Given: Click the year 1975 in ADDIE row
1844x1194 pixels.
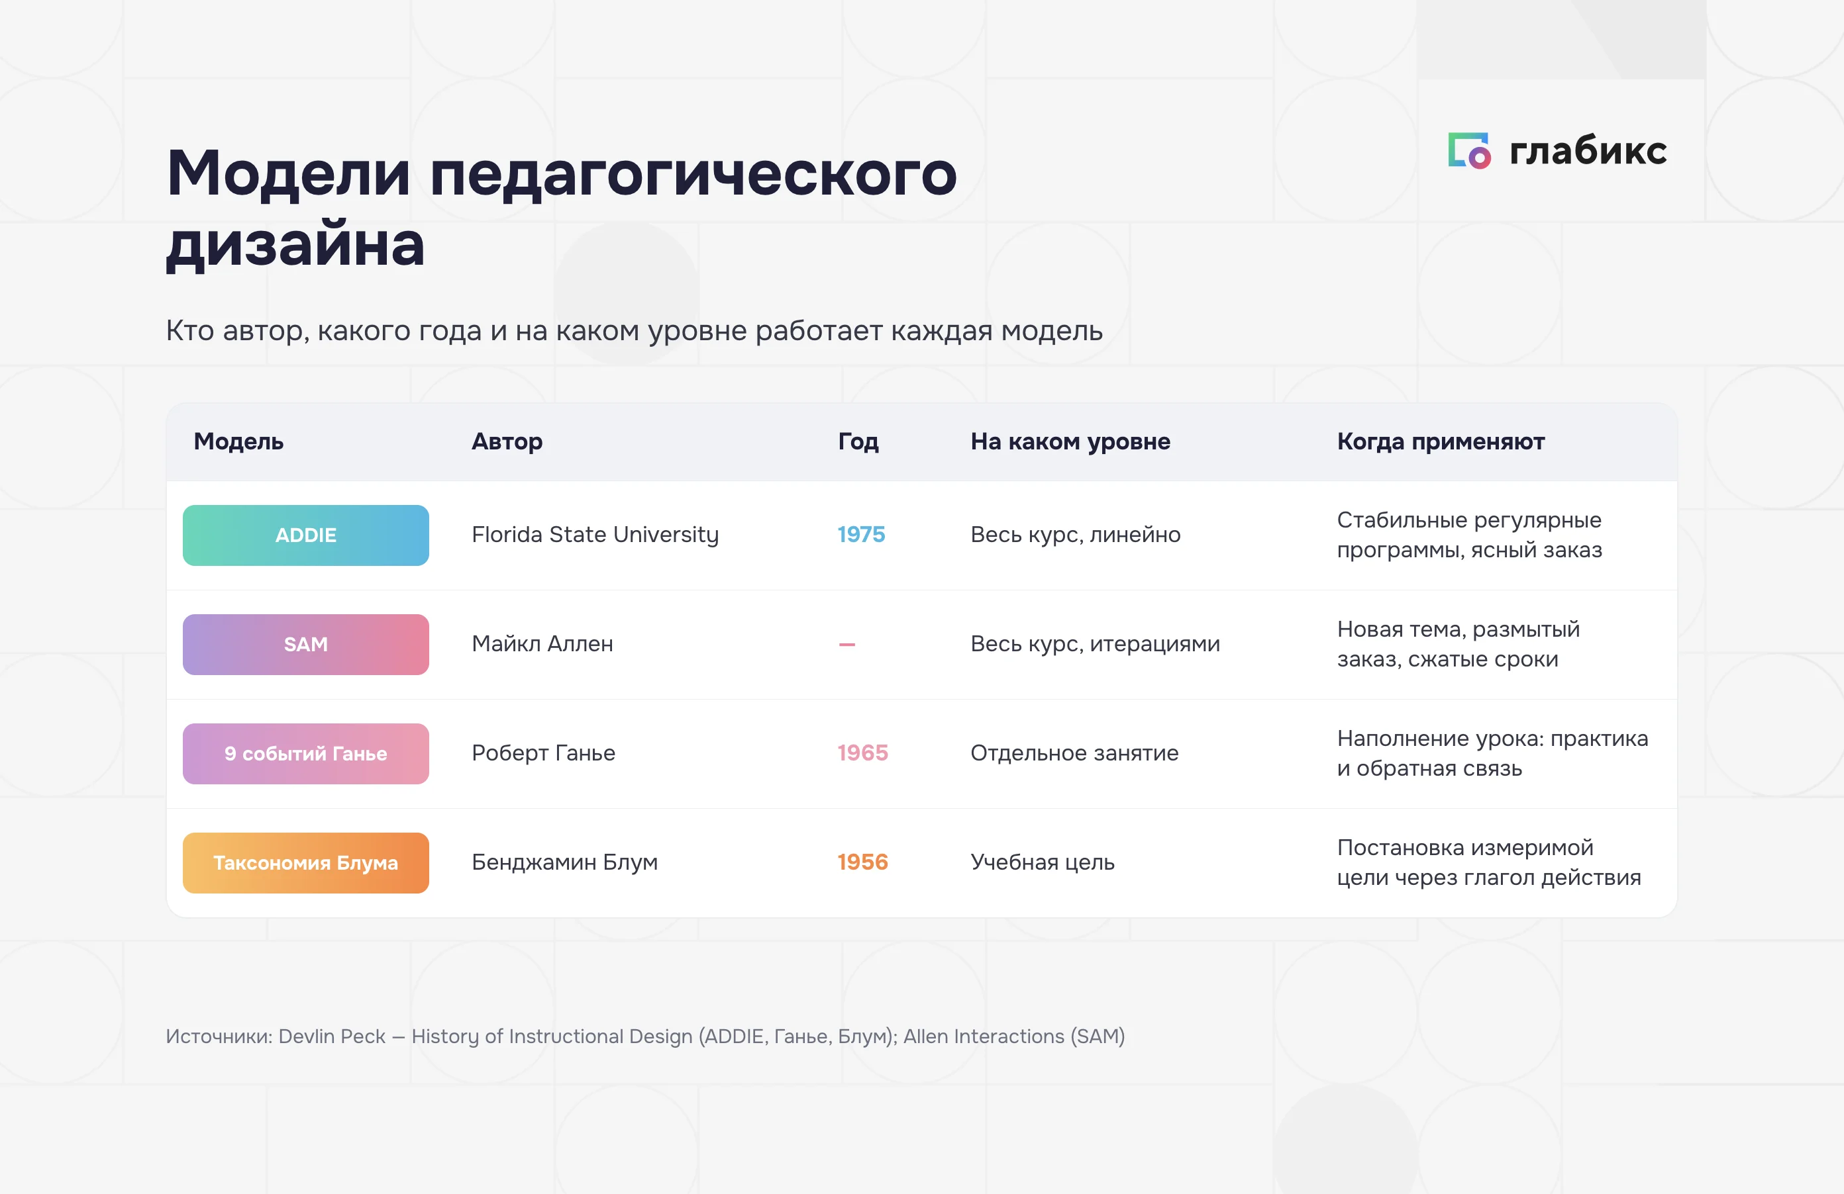Looking at the screenshot, I should pyautogui.click(x=861, y=534).
